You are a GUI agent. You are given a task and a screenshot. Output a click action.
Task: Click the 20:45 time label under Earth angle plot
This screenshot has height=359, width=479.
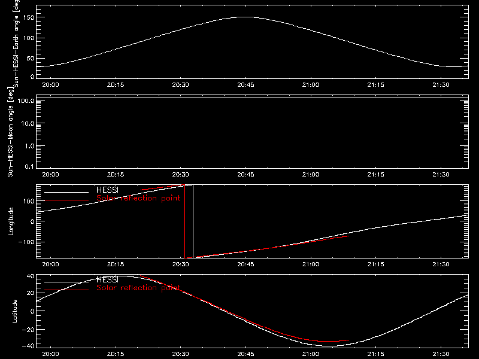pyautogui.click(x=245, y=85)
